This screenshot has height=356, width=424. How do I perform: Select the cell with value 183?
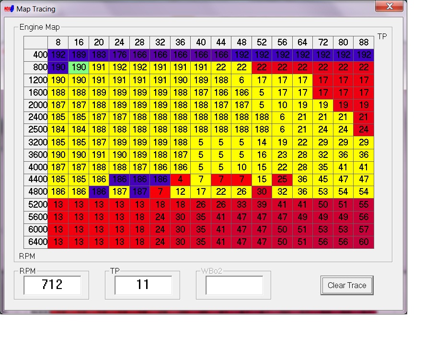99,55
